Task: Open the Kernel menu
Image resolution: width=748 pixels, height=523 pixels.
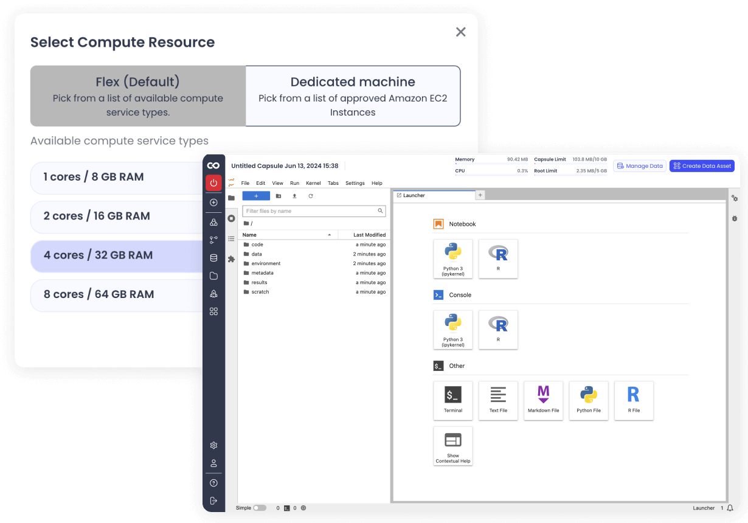Action: click(x=313, y=183)
